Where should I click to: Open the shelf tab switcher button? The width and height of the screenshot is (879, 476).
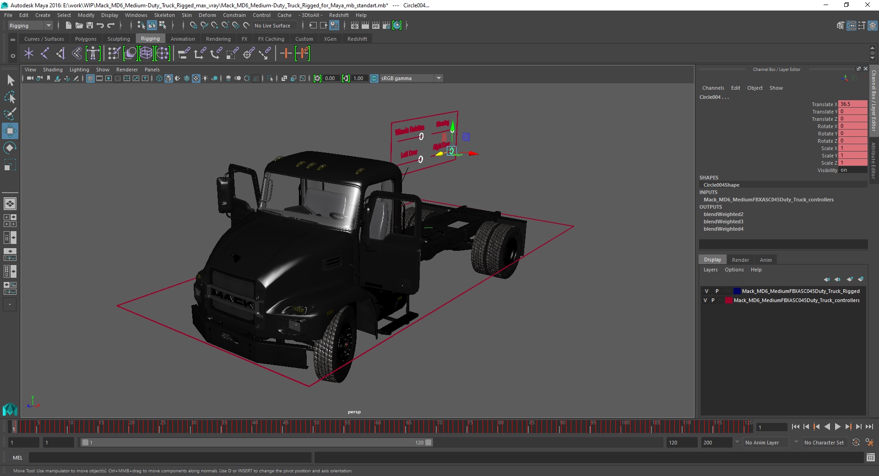13,39
